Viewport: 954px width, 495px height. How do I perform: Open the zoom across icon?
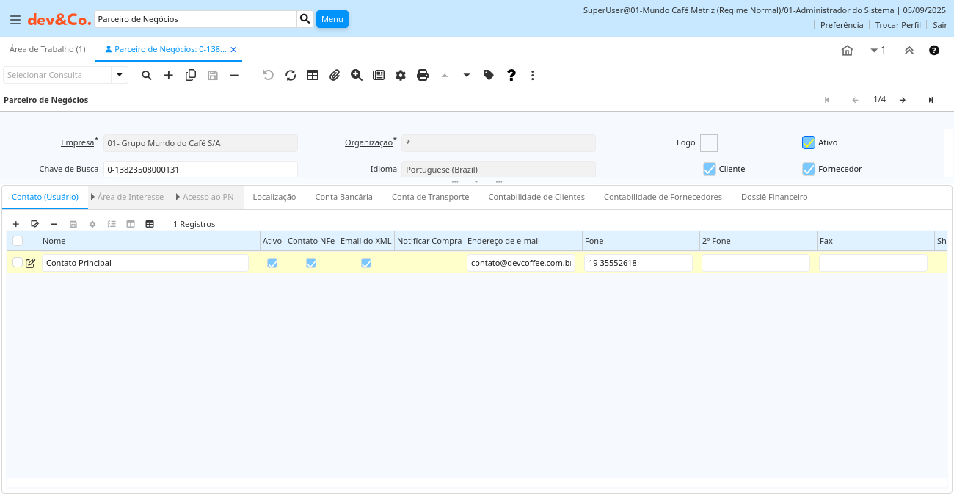357,75
